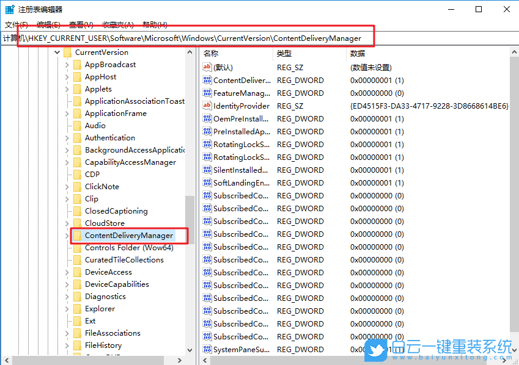This screenshot has height=365, width=519.
Task: Click the REG_SZ icon next to IdentityProvider
Action: tap(206, 106)
